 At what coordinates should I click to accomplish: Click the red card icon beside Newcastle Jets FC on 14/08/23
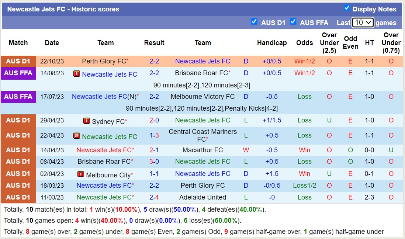pyautogui.click(x=76, y=74)
